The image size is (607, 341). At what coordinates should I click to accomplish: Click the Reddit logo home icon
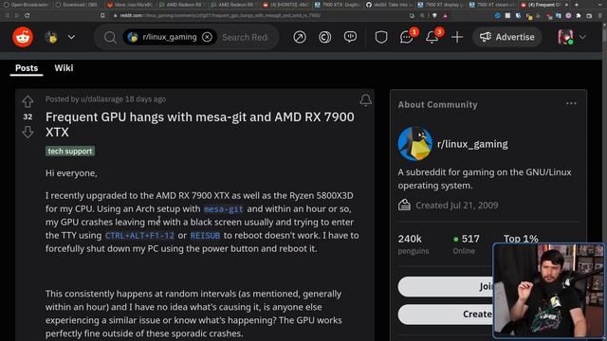pyautogui.click(x=23, y=37)
